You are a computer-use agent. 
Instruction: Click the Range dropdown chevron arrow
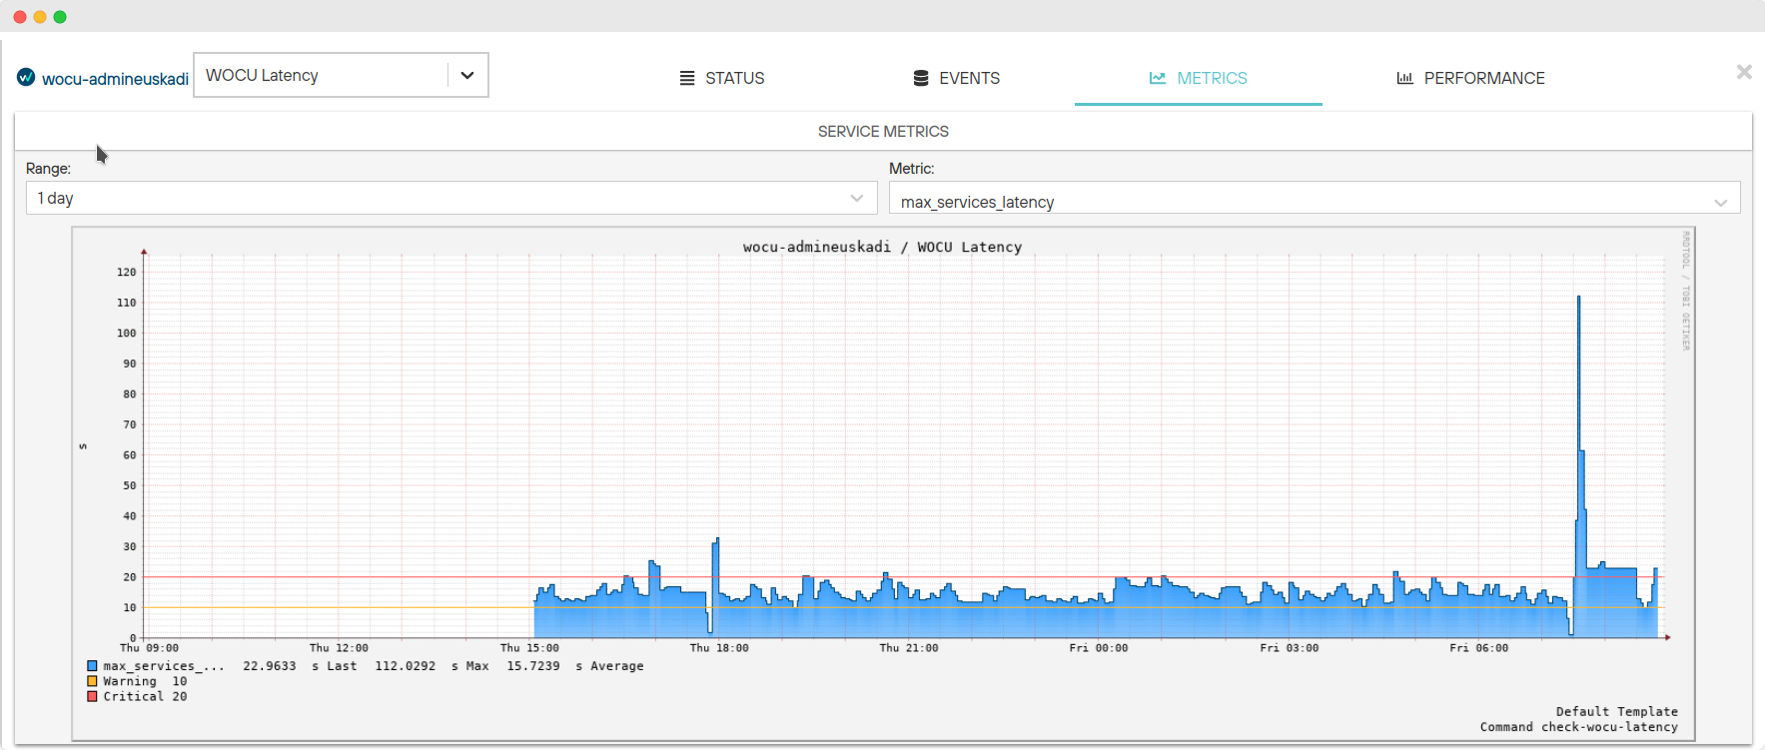tap(856, 198)
